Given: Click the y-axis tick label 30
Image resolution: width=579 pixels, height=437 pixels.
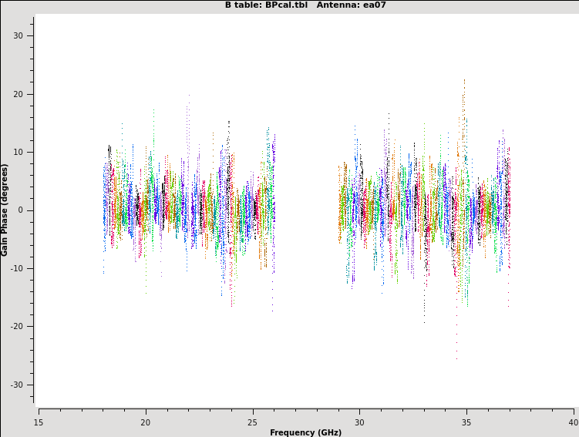Looking at the screenshot, I should [19, 36].
